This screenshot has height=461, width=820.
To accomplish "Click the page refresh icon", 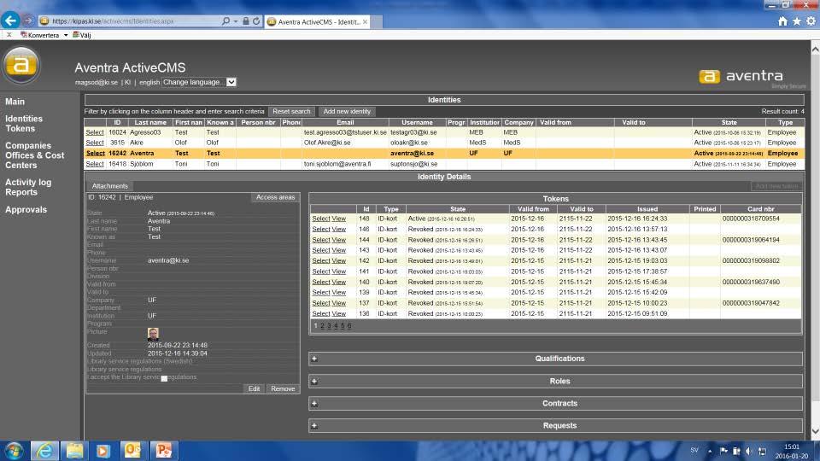I will click(x=256, y=21).
